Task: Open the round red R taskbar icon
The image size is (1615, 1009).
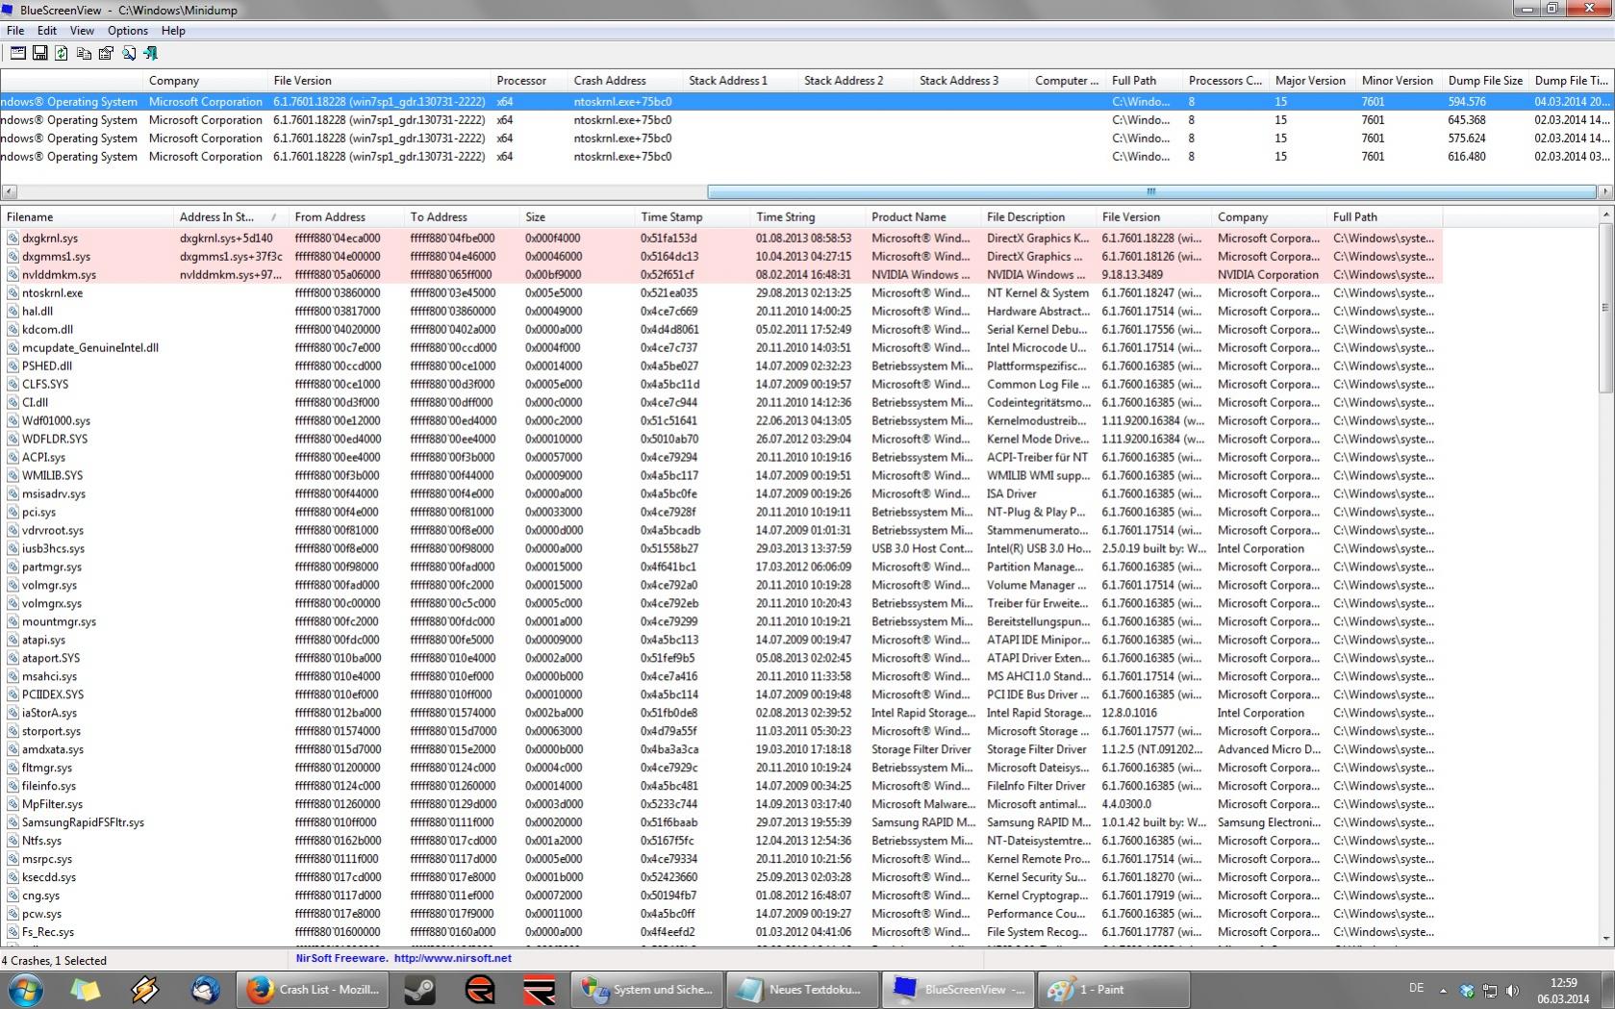Action: 480,989
